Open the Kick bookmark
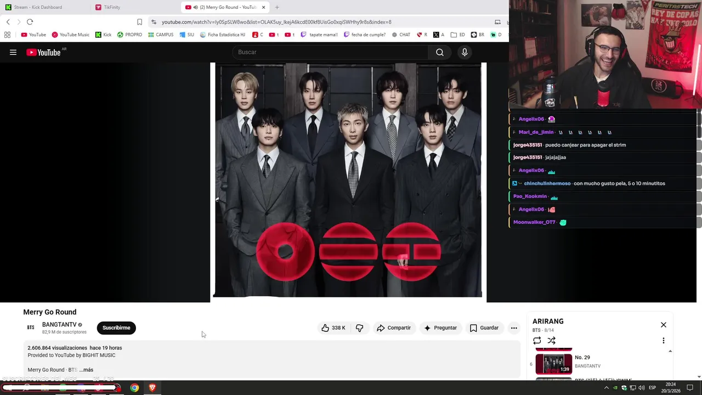Image resolution: width=702 pixels, height=395 pixels. click(103, 35)
